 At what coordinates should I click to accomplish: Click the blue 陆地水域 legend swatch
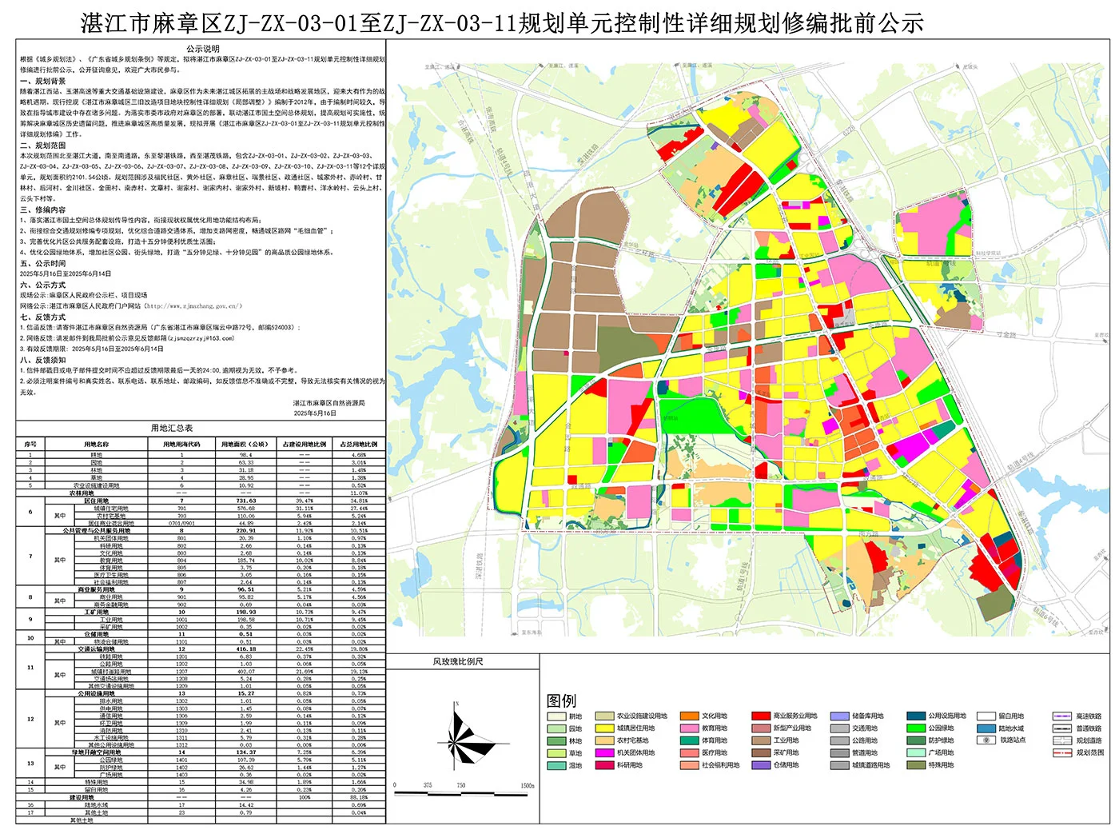coord(986,728)
